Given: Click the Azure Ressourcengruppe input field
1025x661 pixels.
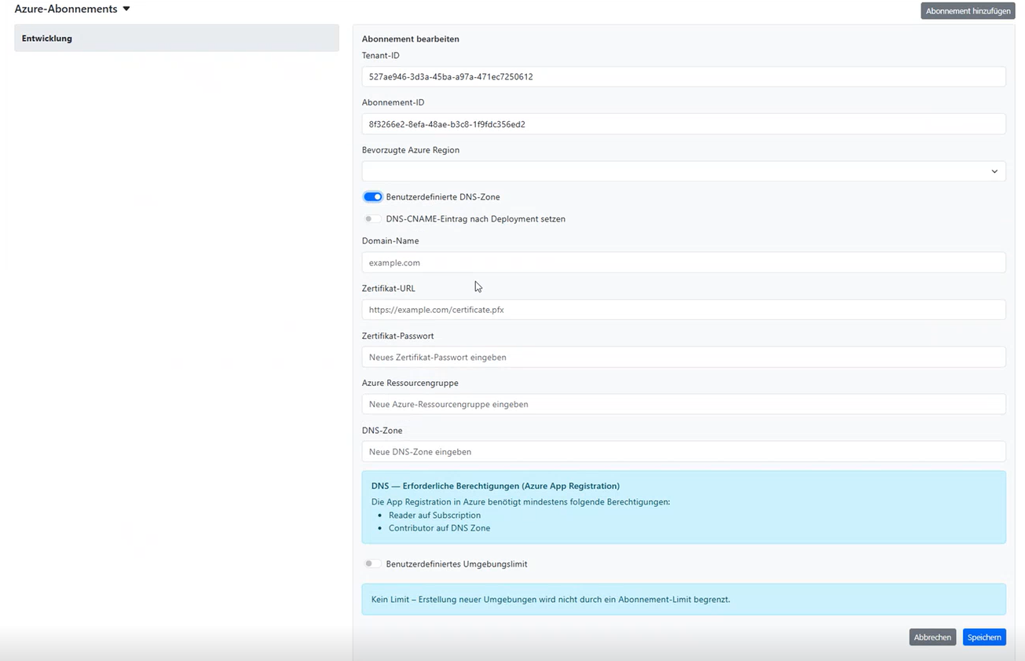Looking at the screenshot, I should pyautogui.click(x=683, y=404).
